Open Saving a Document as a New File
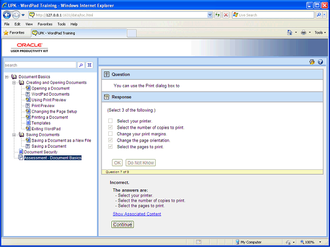 [61, 140]
